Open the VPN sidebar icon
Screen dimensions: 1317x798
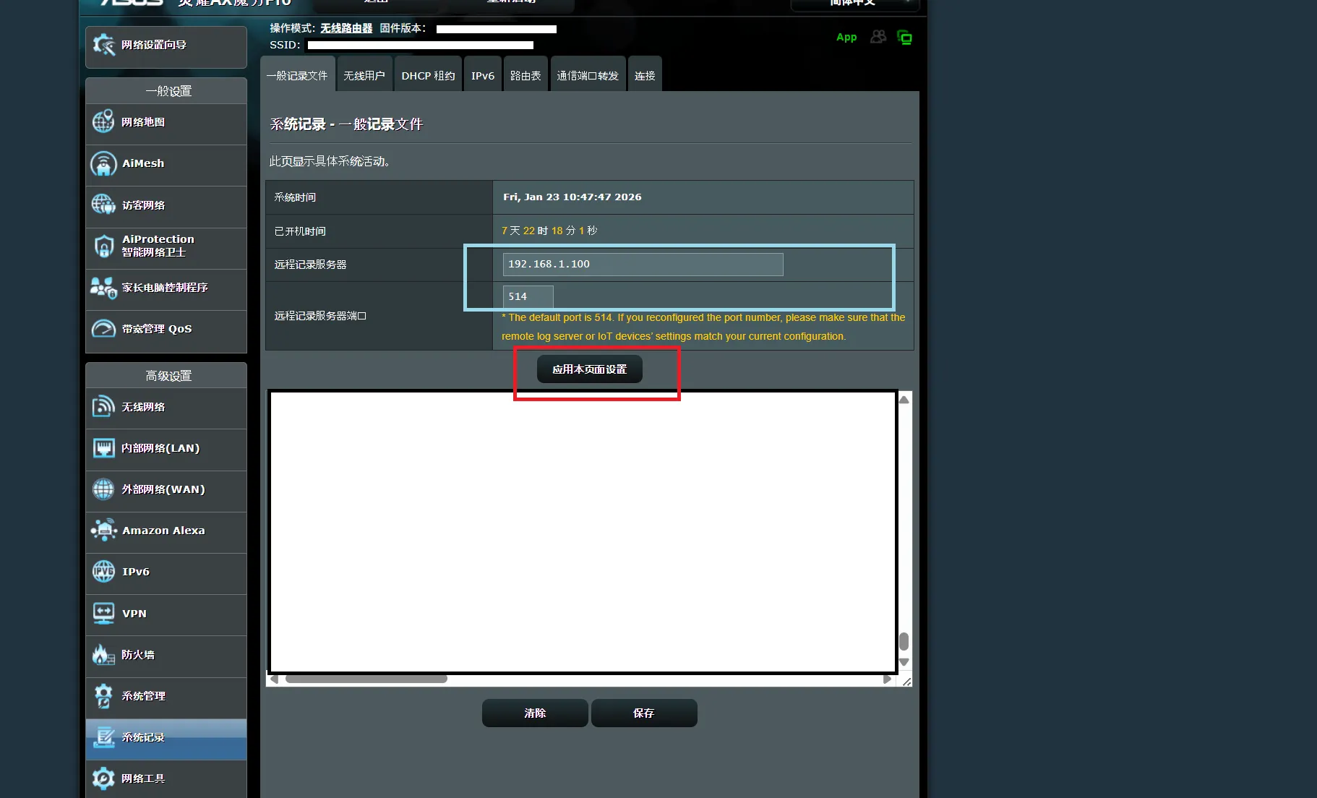[103, 614]
